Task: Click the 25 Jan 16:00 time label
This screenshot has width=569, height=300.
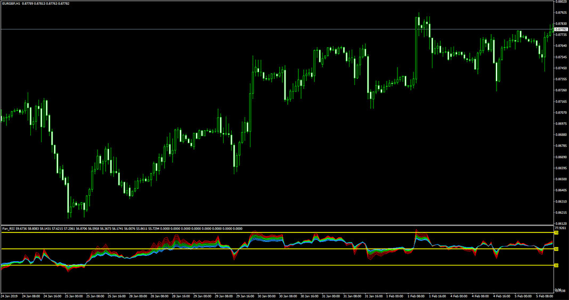Action: [x=116, y=296]
